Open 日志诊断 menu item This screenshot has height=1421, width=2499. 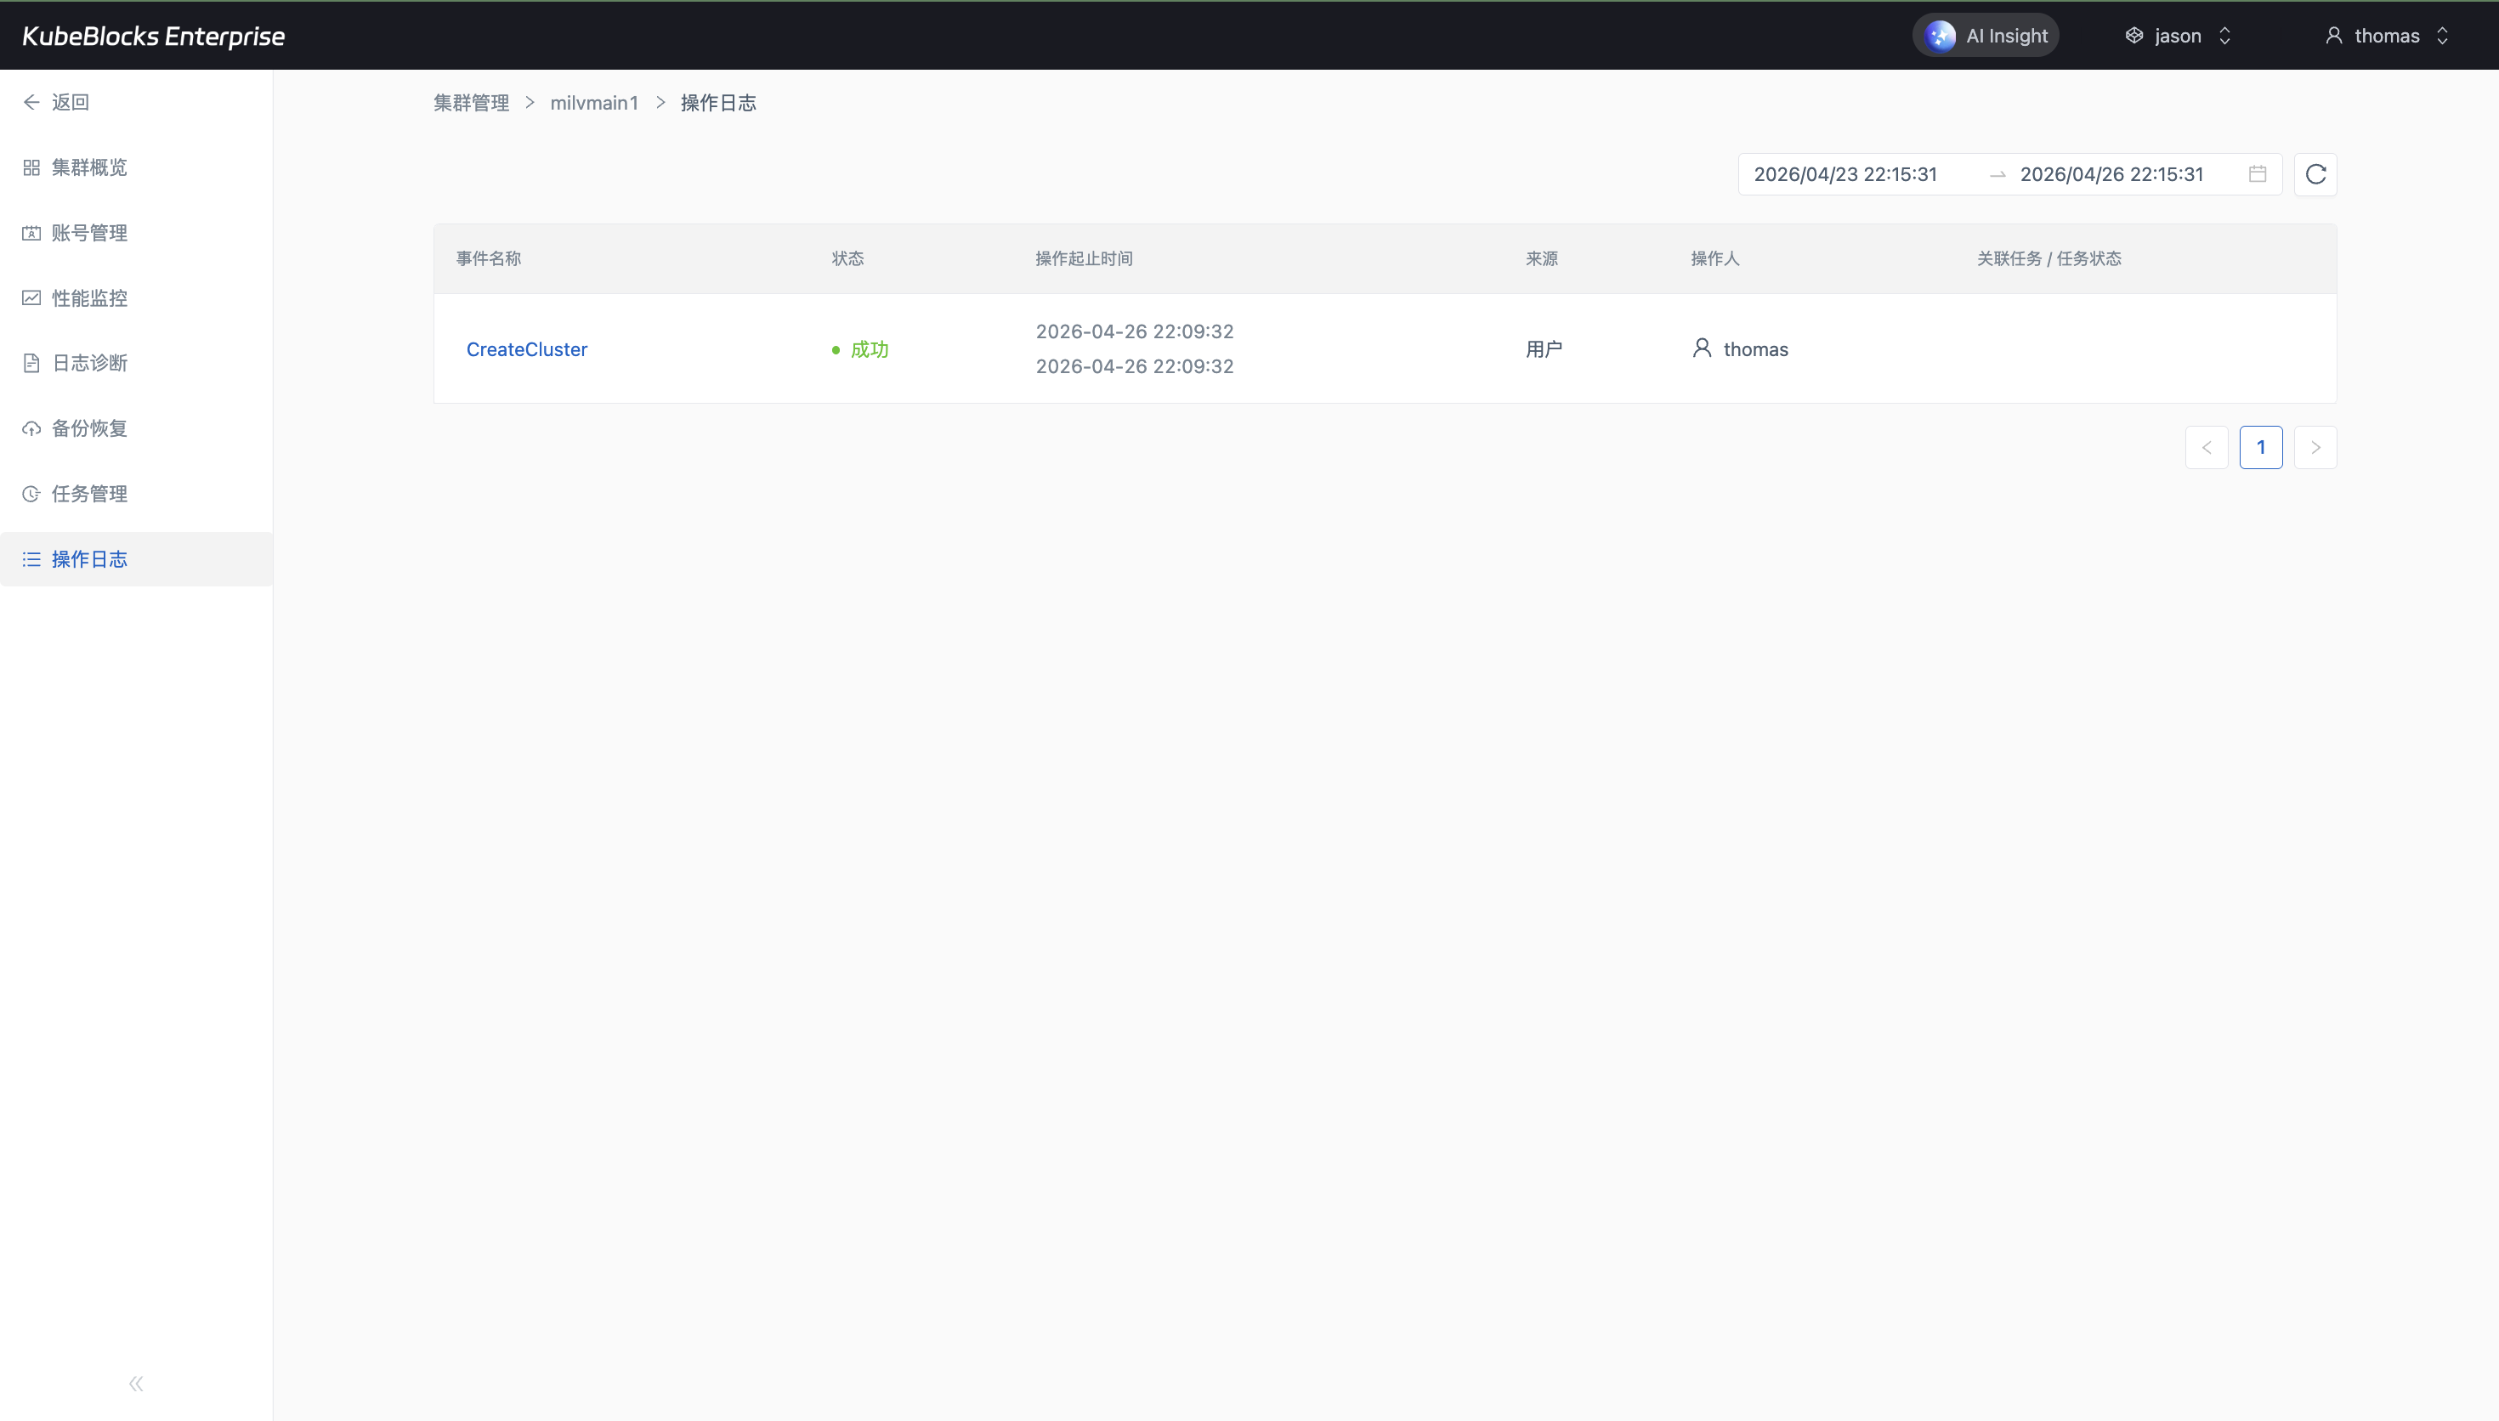click(90, 363)
